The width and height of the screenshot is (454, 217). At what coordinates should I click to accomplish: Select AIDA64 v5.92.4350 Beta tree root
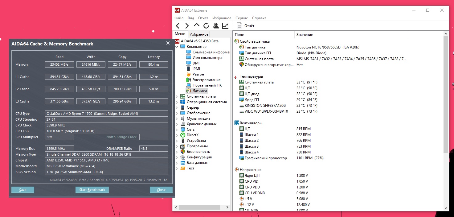pyautogui.click(x=199, y=41)
